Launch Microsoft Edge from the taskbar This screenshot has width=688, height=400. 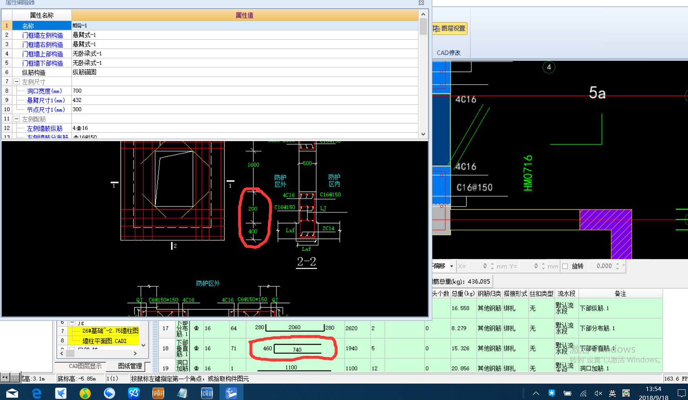click(x=37, y=393)
